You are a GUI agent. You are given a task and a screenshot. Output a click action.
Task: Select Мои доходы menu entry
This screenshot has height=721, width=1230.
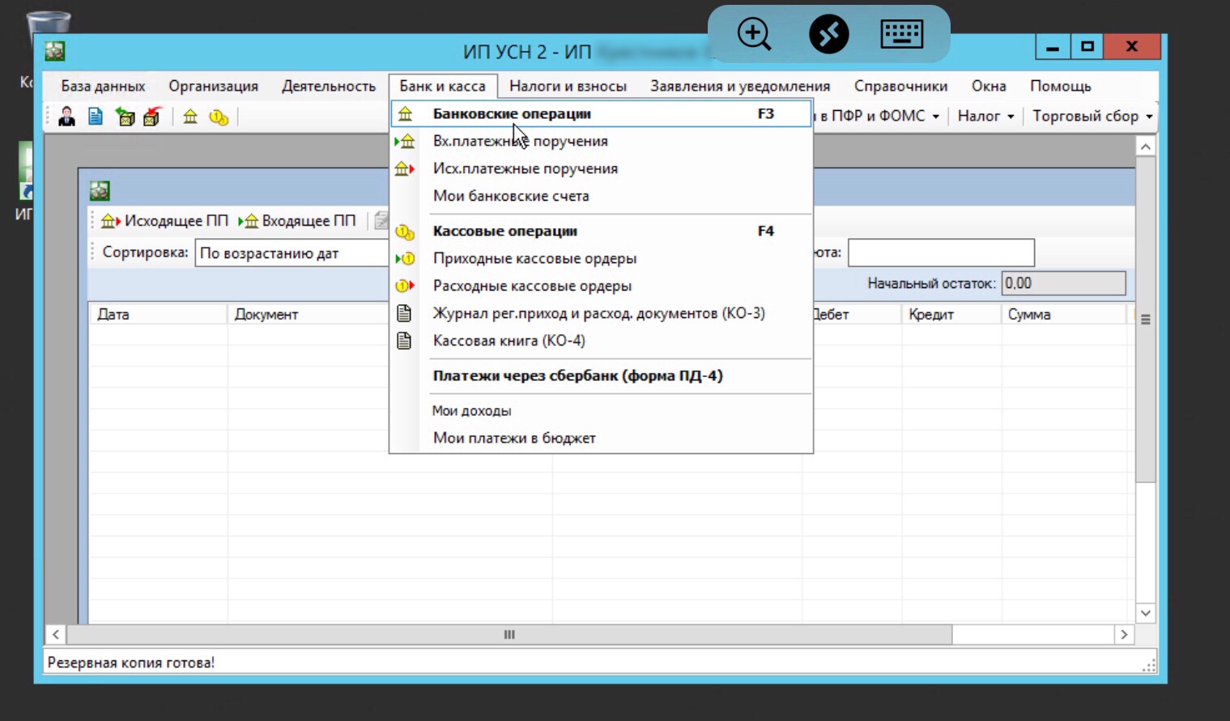click(x=601, y=411)
